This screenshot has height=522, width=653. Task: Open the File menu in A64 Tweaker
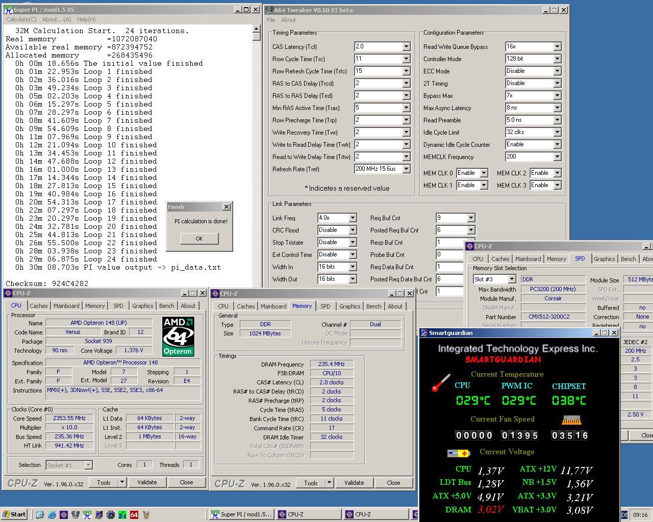tap(271, 20)
